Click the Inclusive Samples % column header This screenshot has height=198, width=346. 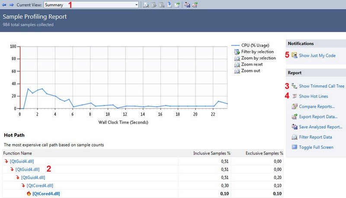pos(211,153)
